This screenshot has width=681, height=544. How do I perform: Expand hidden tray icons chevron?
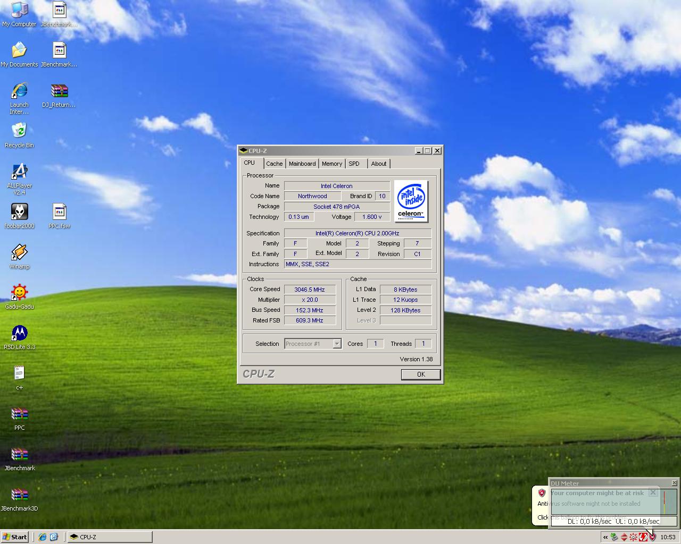tap(605, 537)
